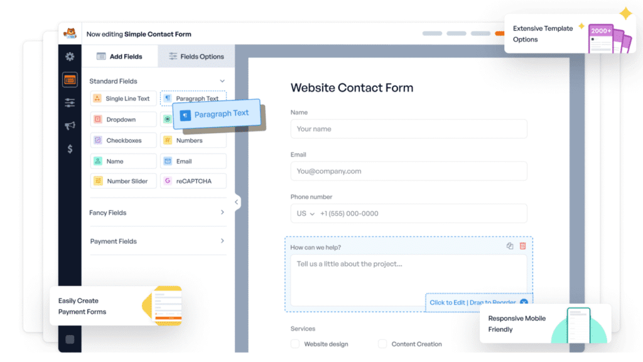643x362 pixels.
Task: Duplicate the 'How can we help?' field
Action: 510,246
